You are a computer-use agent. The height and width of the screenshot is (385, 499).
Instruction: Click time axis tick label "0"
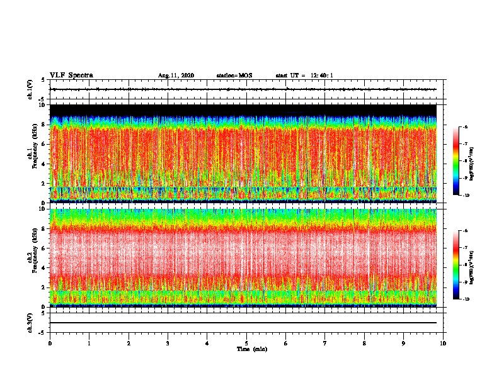point(50,343)
